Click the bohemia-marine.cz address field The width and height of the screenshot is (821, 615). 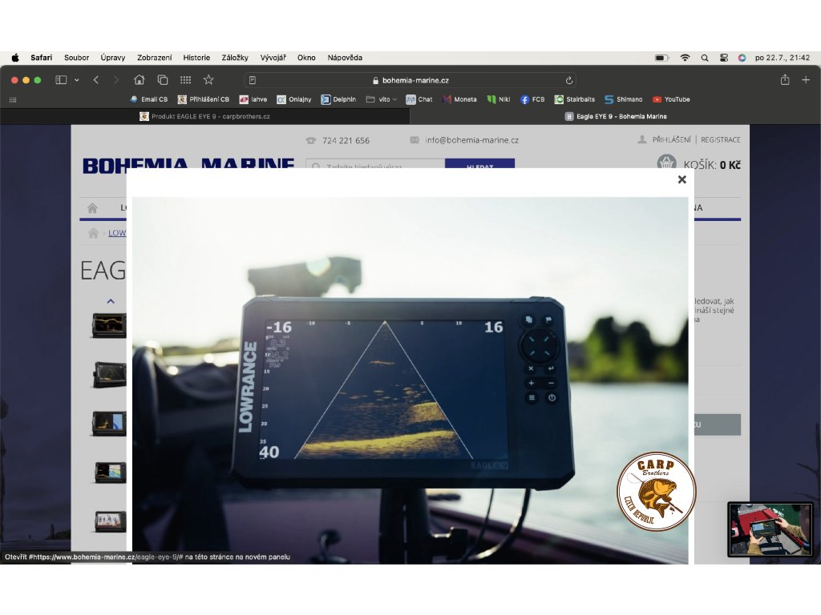(x=410, y=80)
